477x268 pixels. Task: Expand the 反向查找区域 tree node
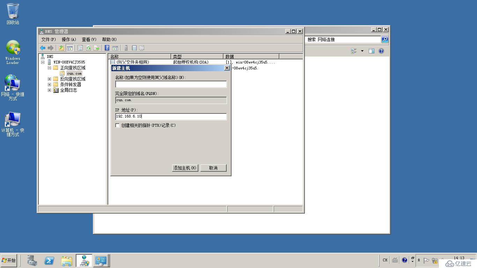coord(49,79)
